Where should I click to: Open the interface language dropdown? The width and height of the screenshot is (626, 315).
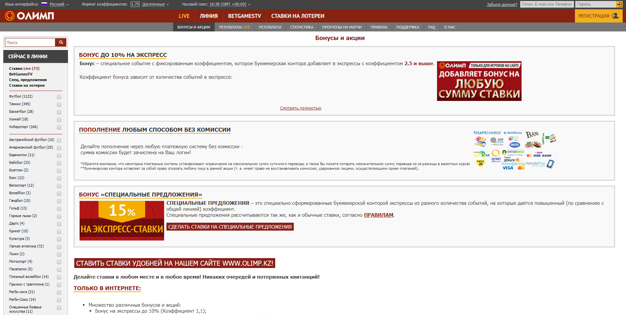tap(59, 4)
